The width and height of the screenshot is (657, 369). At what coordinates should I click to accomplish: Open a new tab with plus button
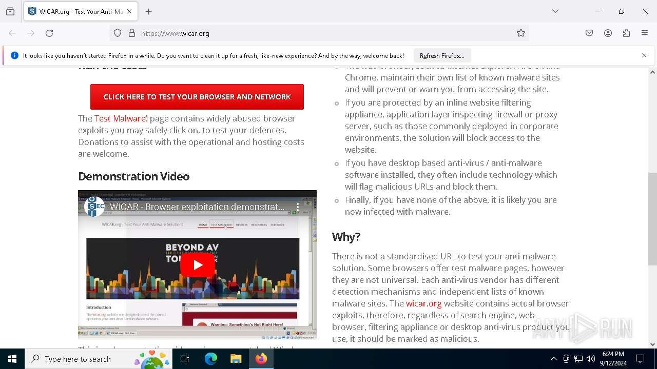(x=149, y=11)
